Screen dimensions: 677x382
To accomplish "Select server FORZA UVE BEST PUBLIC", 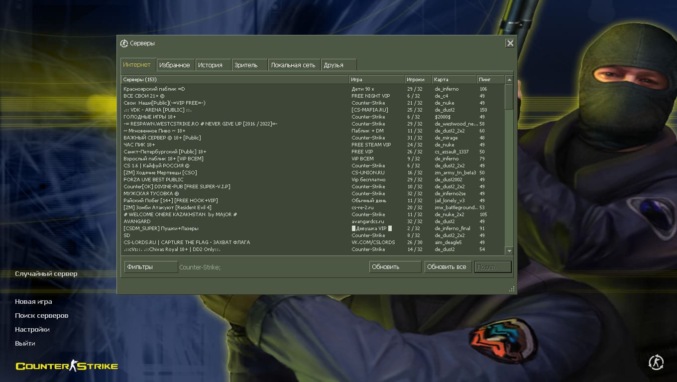I will pyautogui.click(x=313, y=180).
